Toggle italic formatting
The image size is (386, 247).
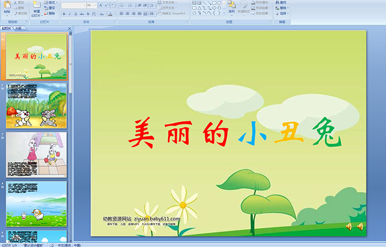(70, 14)
